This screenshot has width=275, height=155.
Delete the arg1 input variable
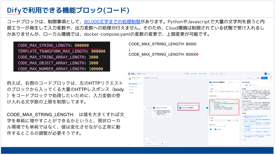237,91
